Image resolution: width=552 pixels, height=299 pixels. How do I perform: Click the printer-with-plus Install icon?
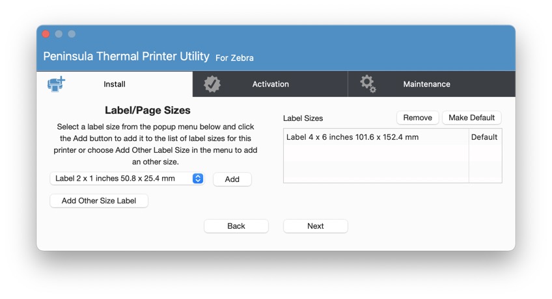57,84
